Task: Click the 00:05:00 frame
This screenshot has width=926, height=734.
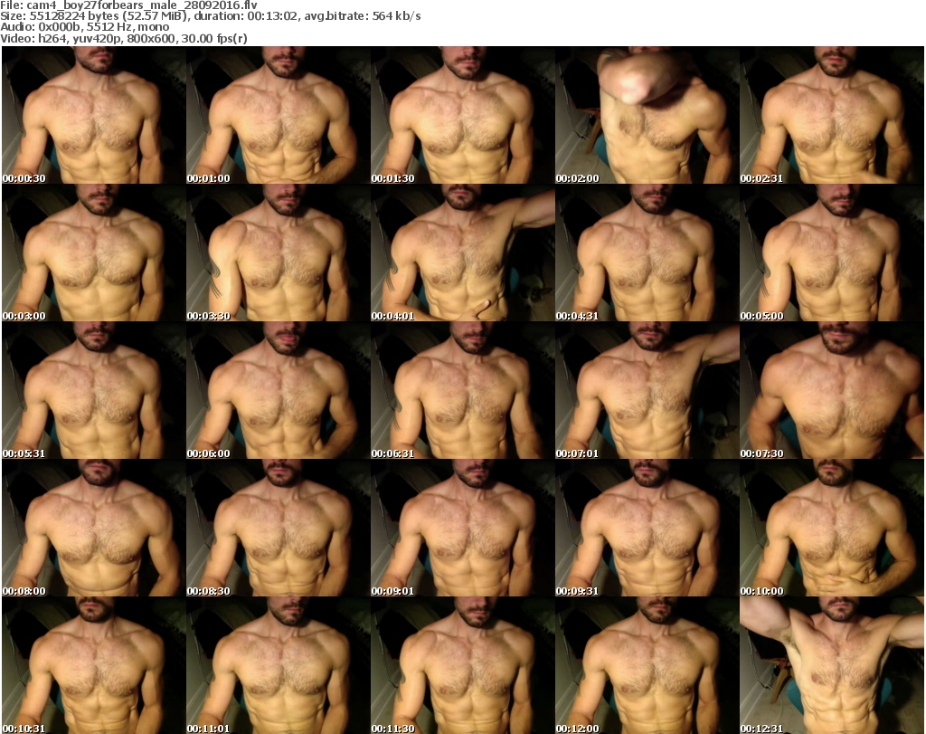Action: pos(831,253)
